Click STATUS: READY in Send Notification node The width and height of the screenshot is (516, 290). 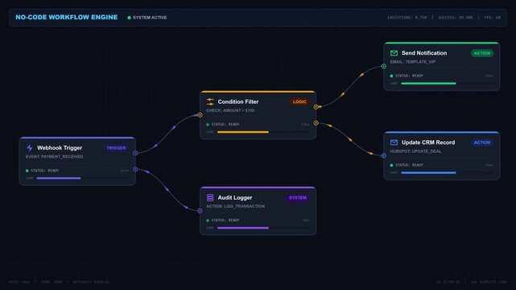click(409, 76)
